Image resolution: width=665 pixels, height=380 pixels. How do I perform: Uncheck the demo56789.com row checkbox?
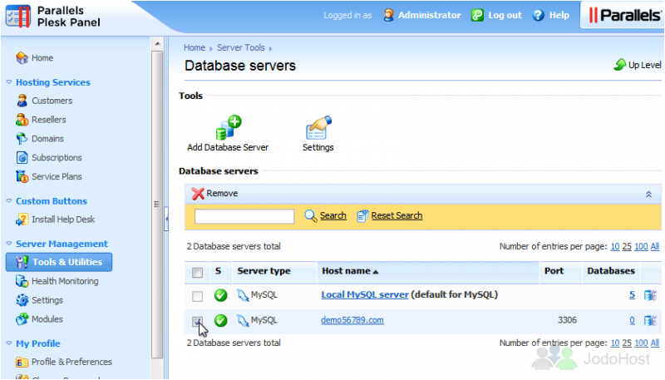coord(197,322)
